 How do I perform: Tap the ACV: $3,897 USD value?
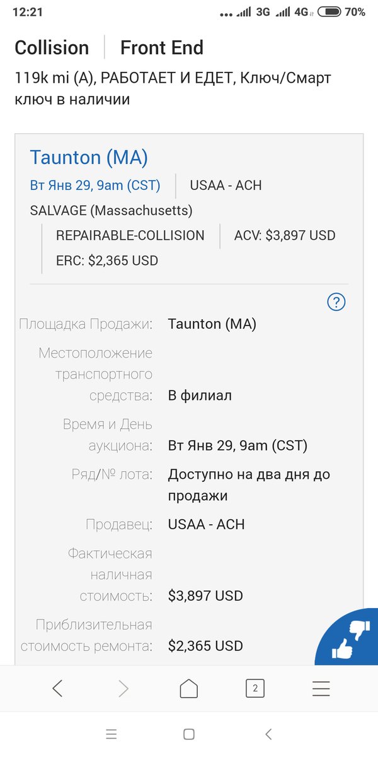coord(285,235)
